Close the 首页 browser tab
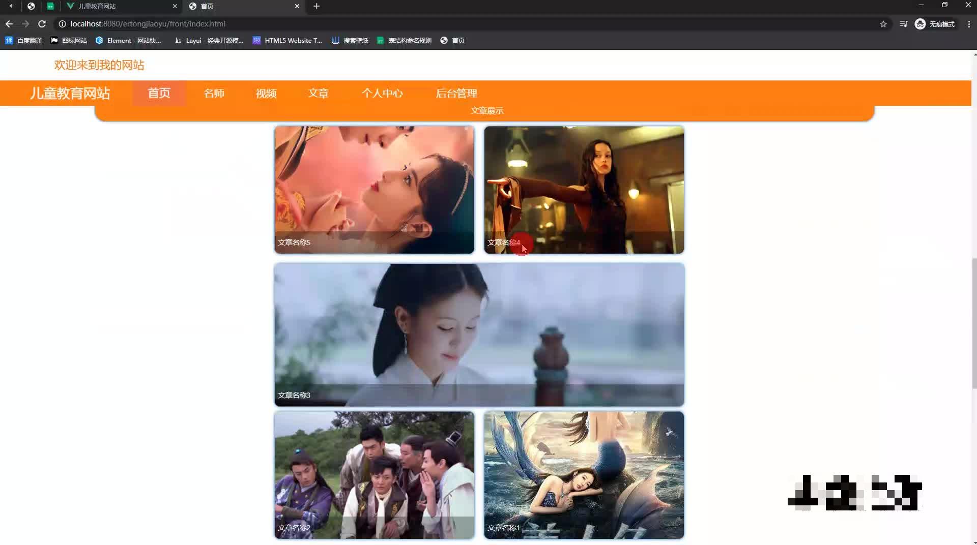This screenshot has height=545, width=977. 297,6
